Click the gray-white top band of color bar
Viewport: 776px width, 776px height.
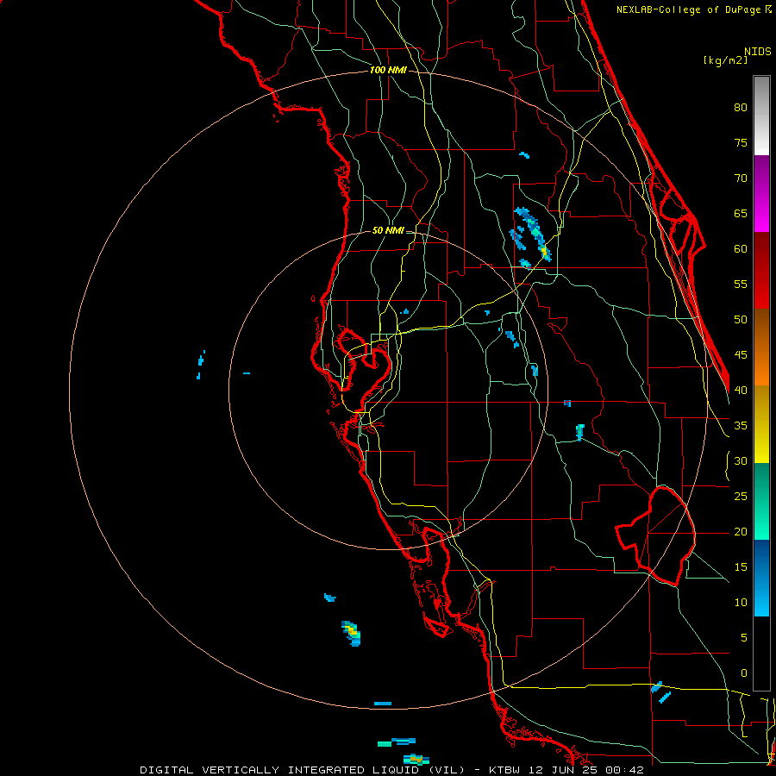click(x=761, y=116)
